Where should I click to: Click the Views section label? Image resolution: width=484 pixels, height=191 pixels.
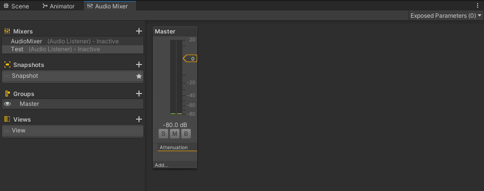(x=22, y=120)
